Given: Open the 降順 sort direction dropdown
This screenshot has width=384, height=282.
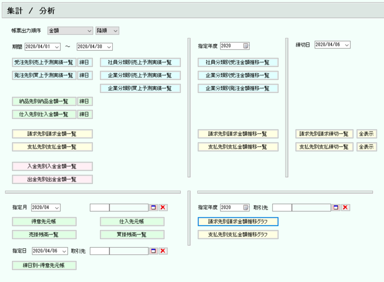Looking at the screenshot, I should pos(107,31).
